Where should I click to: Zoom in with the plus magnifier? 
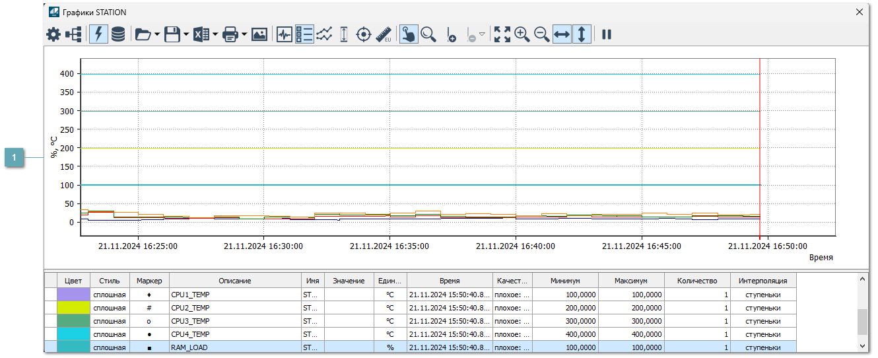pyautogui.click(x=522, y=34)
